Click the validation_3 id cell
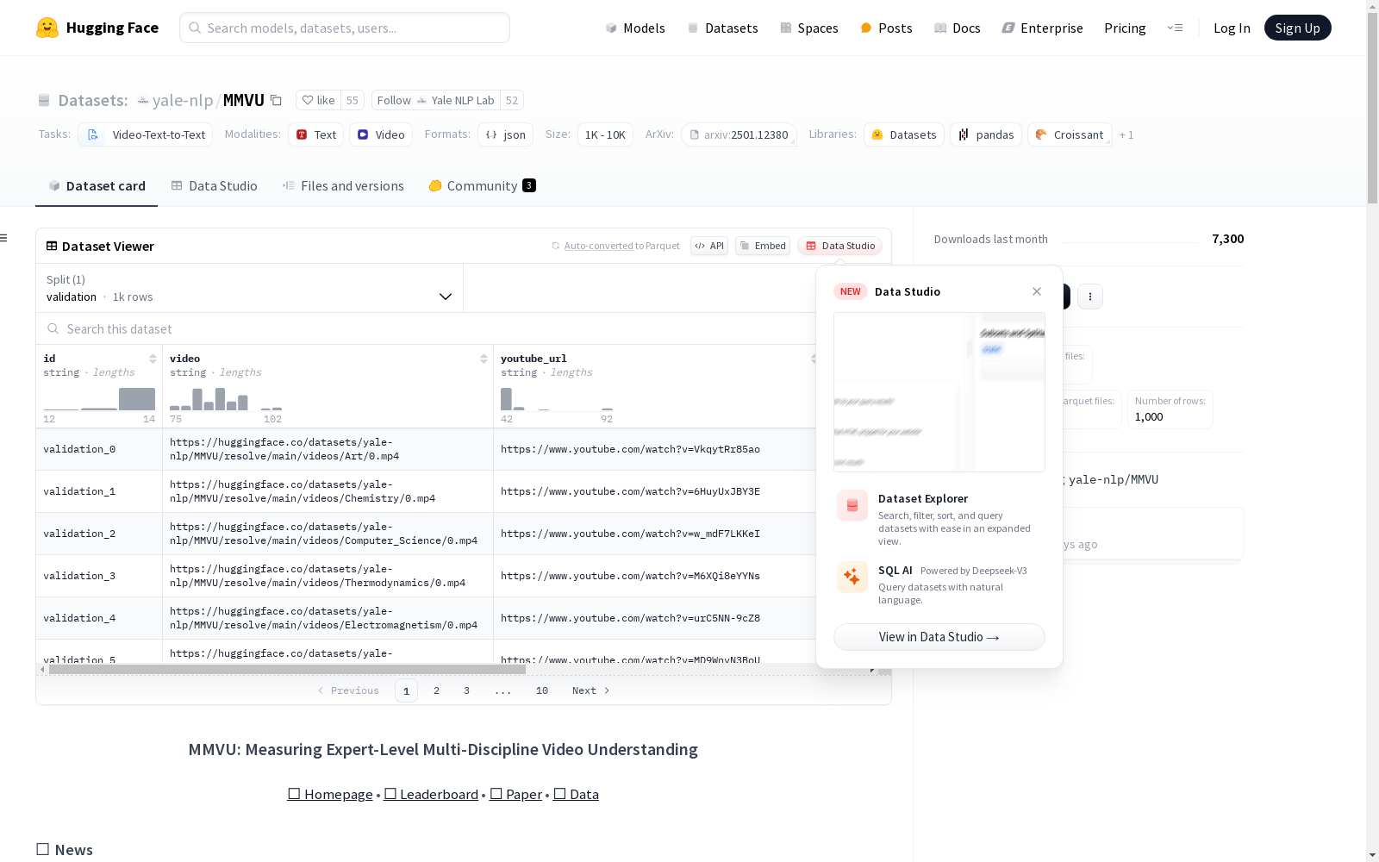The image size is (1379, 862). (99, 576)
